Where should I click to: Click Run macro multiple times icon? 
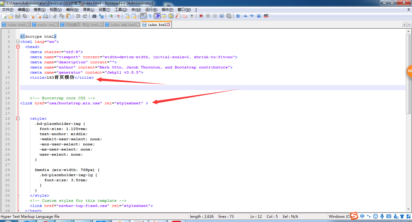pyautogui.click(x=222, y=16)
